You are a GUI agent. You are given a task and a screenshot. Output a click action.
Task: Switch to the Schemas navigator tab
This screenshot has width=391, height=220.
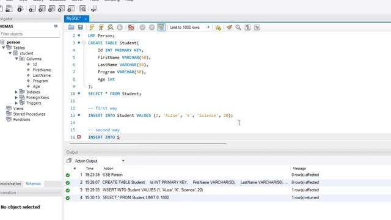coord(33,184)
